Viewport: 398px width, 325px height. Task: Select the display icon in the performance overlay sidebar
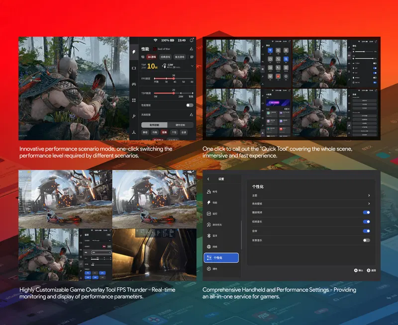[x=134, y=68]
